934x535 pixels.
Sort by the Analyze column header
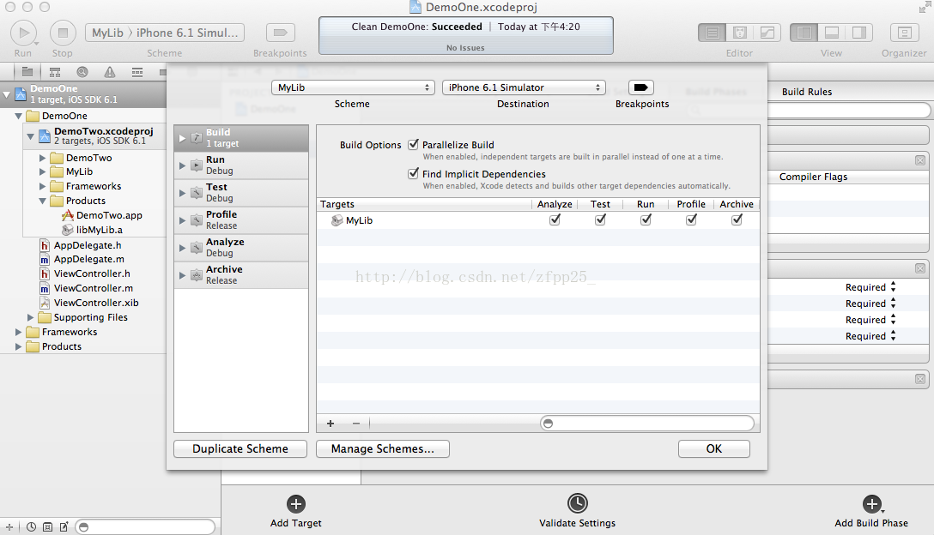coord(555,204)
